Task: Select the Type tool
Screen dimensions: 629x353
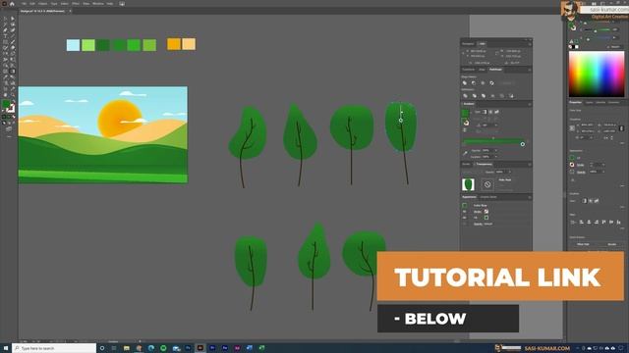Action: (x=5, y=36)
